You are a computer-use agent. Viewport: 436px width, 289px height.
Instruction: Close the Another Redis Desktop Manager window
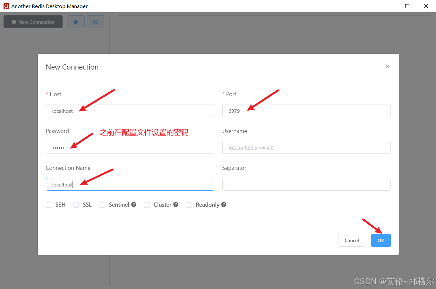click(426, 6)
